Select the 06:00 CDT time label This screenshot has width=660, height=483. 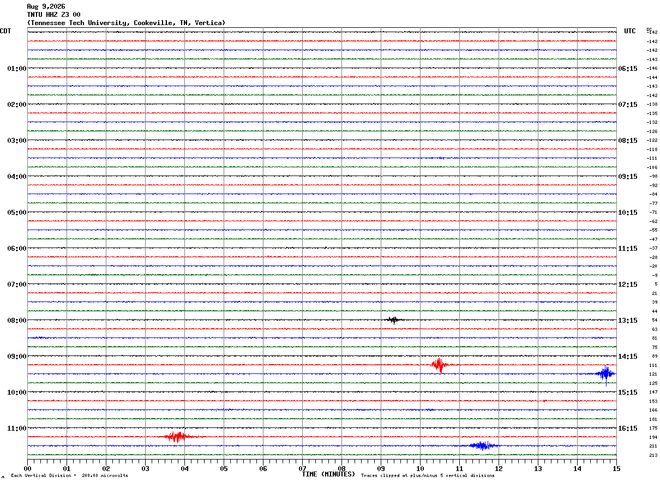tap(17, 249)
